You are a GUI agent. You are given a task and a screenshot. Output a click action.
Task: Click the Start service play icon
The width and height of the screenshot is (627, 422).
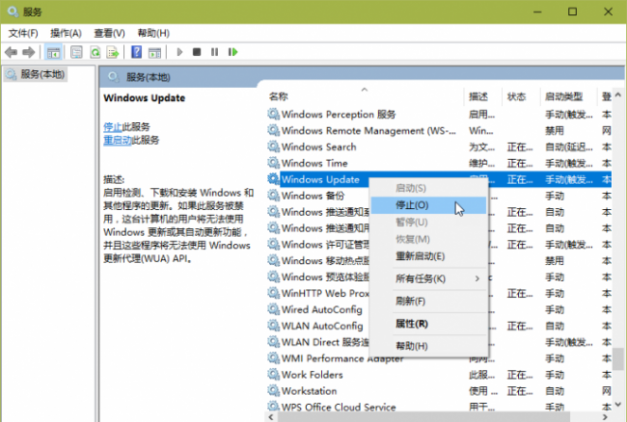click(179, 52)
